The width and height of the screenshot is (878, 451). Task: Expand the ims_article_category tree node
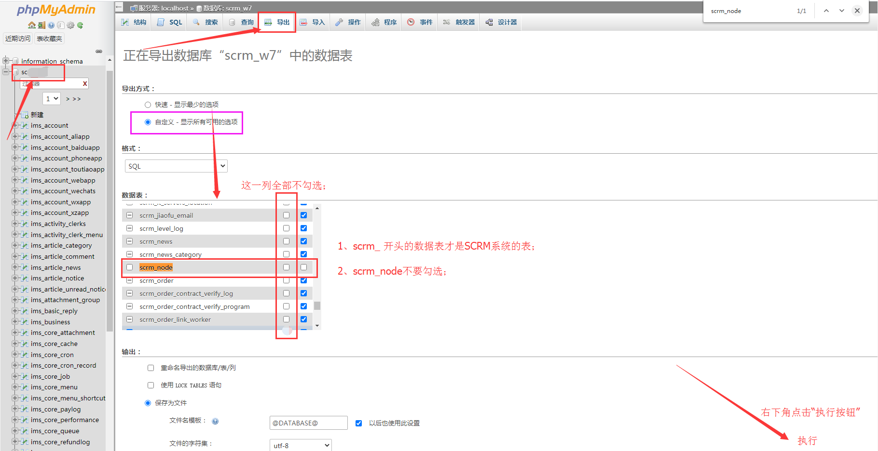pyautogui.click(x=14, y=245)
